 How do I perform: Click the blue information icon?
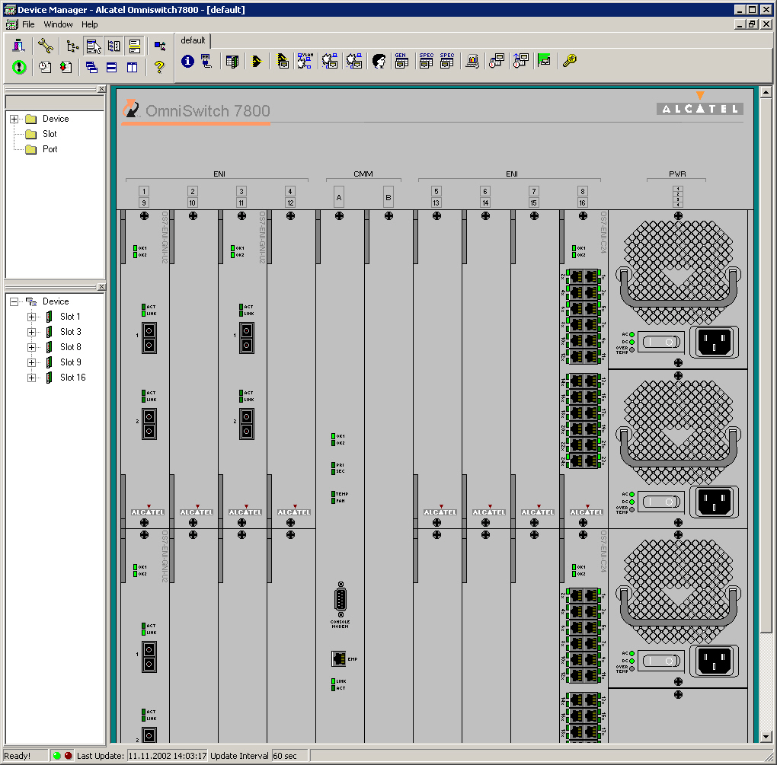pyautogui.click(x=187, y=61)
